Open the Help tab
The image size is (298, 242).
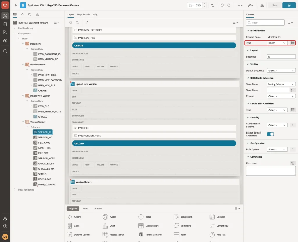pyautogui.click(x=95, y=15)
